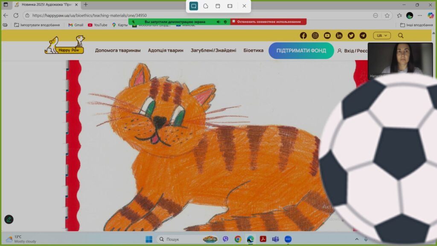The width and height of the screenshot is (437, 246).
Task: Expand hidden system tray icons
Action: (x=357, y=239)
